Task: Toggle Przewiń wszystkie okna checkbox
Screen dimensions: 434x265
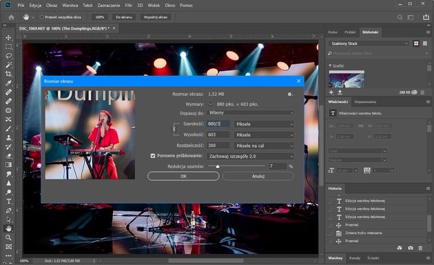Action: pos(42,17)
